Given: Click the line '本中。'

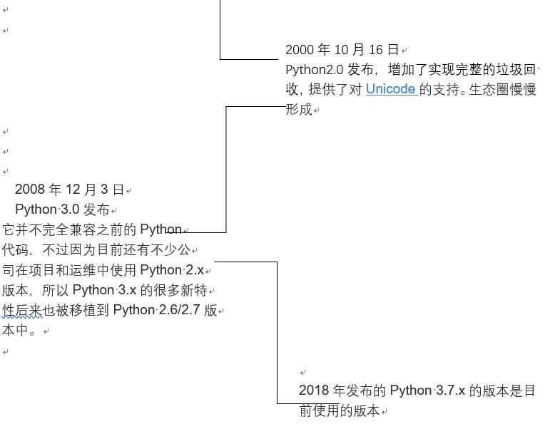Looking at the screenshot, I should (x=19, y=331).
